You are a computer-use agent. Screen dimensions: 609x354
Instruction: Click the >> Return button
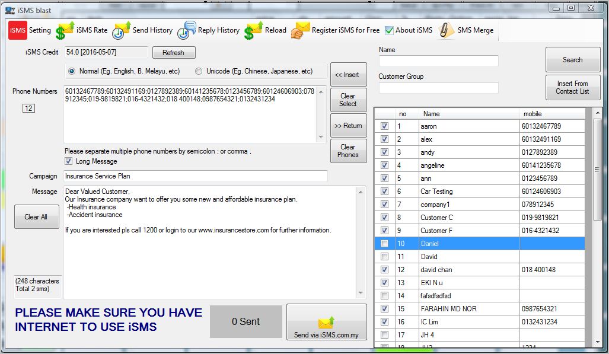coord(349,126)
